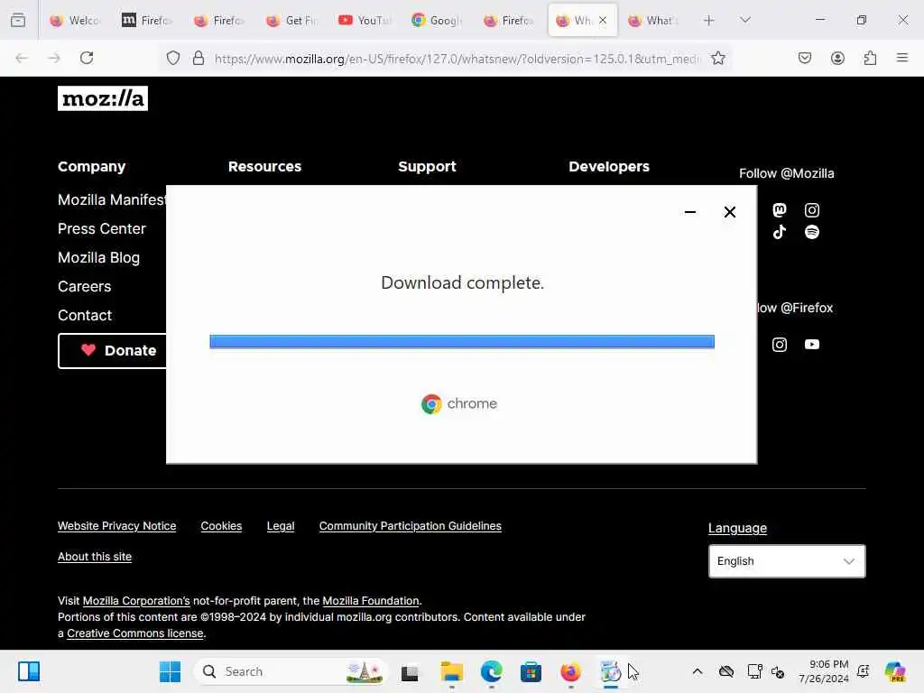Image resolution: width=924 pixels, height=693 pixels.
Task: Switch to the Welcome tab
Action: coord(75,20)
